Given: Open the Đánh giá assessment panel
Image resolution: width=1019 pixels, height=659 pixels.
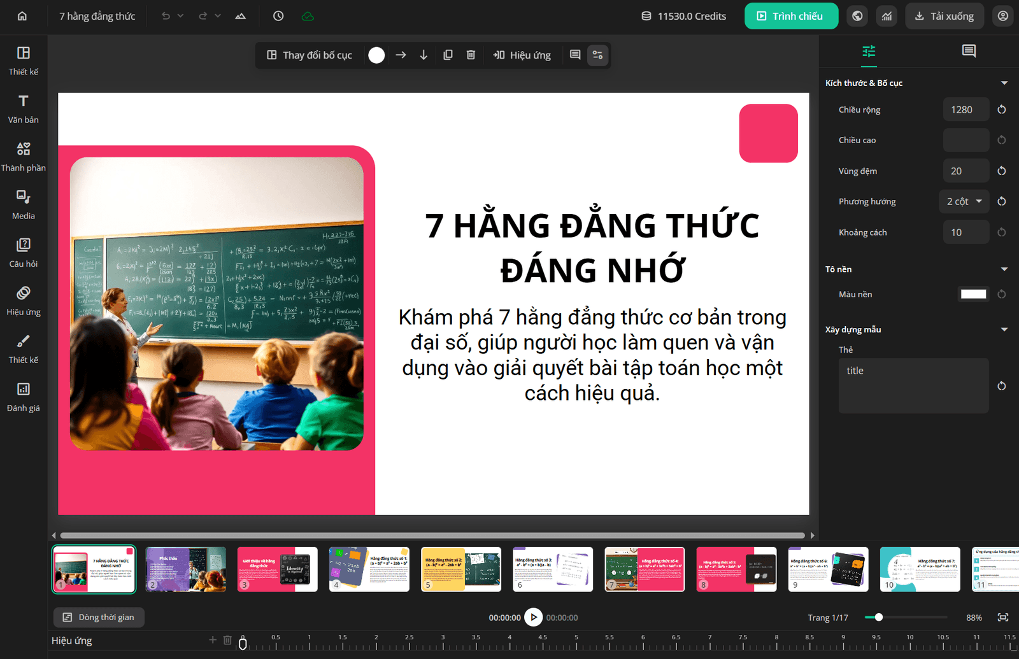Looking at the screenshot, I should [24, 397].
